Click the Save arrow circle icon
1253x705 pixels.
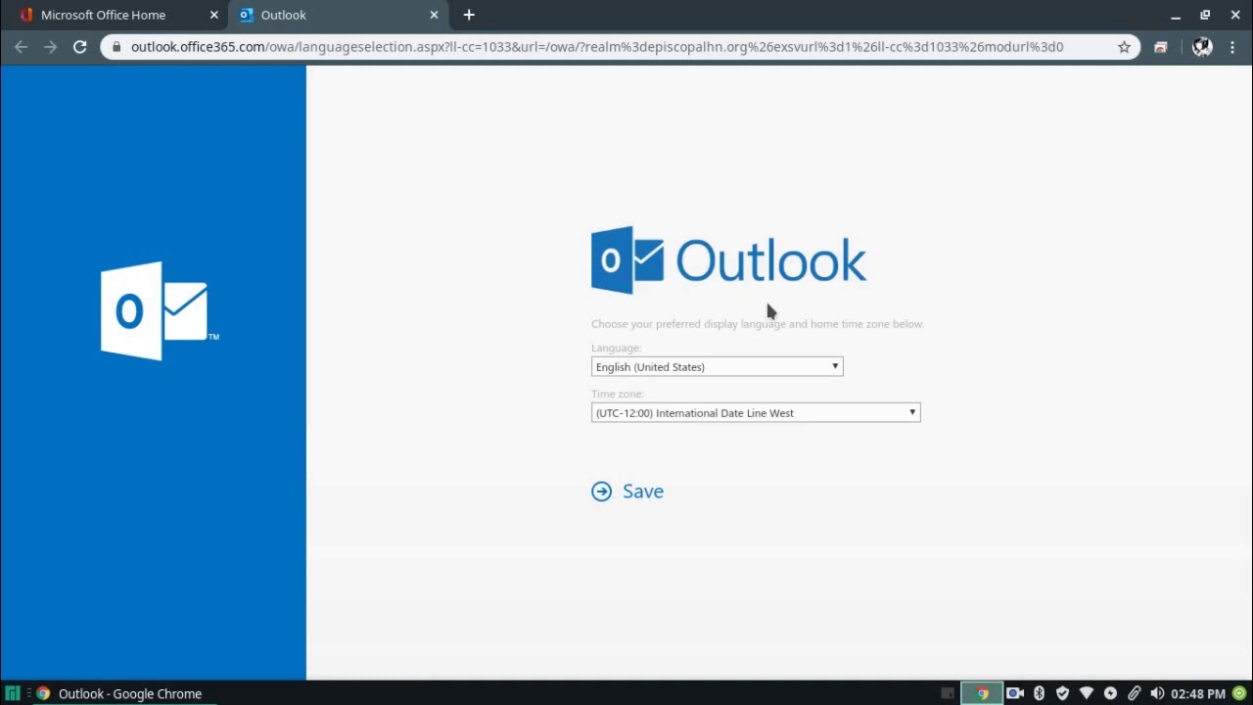coord(601,492)
